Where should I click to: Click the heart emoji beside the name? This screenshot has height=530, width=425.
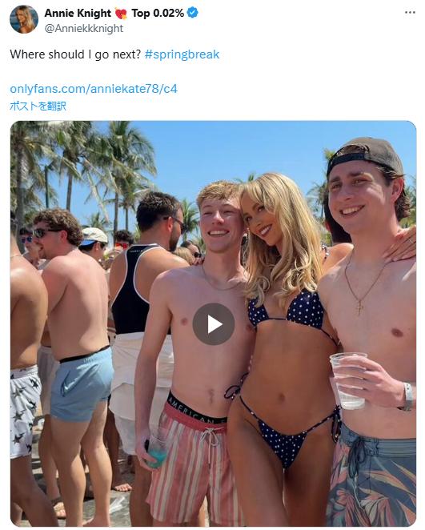121,13
